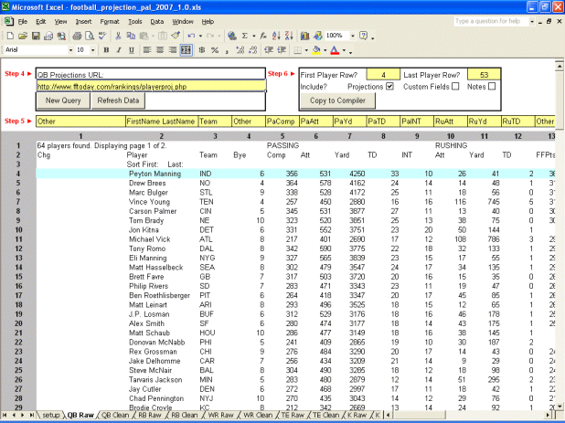565x423 pixels.
Task: Click the QB Projections URL field
Action: (151, 86)
